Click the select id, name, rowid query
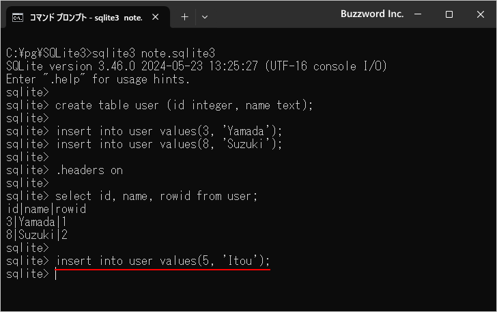Viewport: 497px width, 312px height. point(156,196)
